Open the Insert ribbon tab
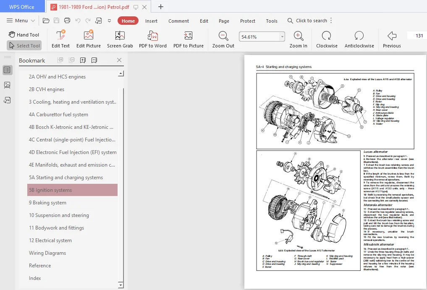The image size is (427, 290). [151, 21]
